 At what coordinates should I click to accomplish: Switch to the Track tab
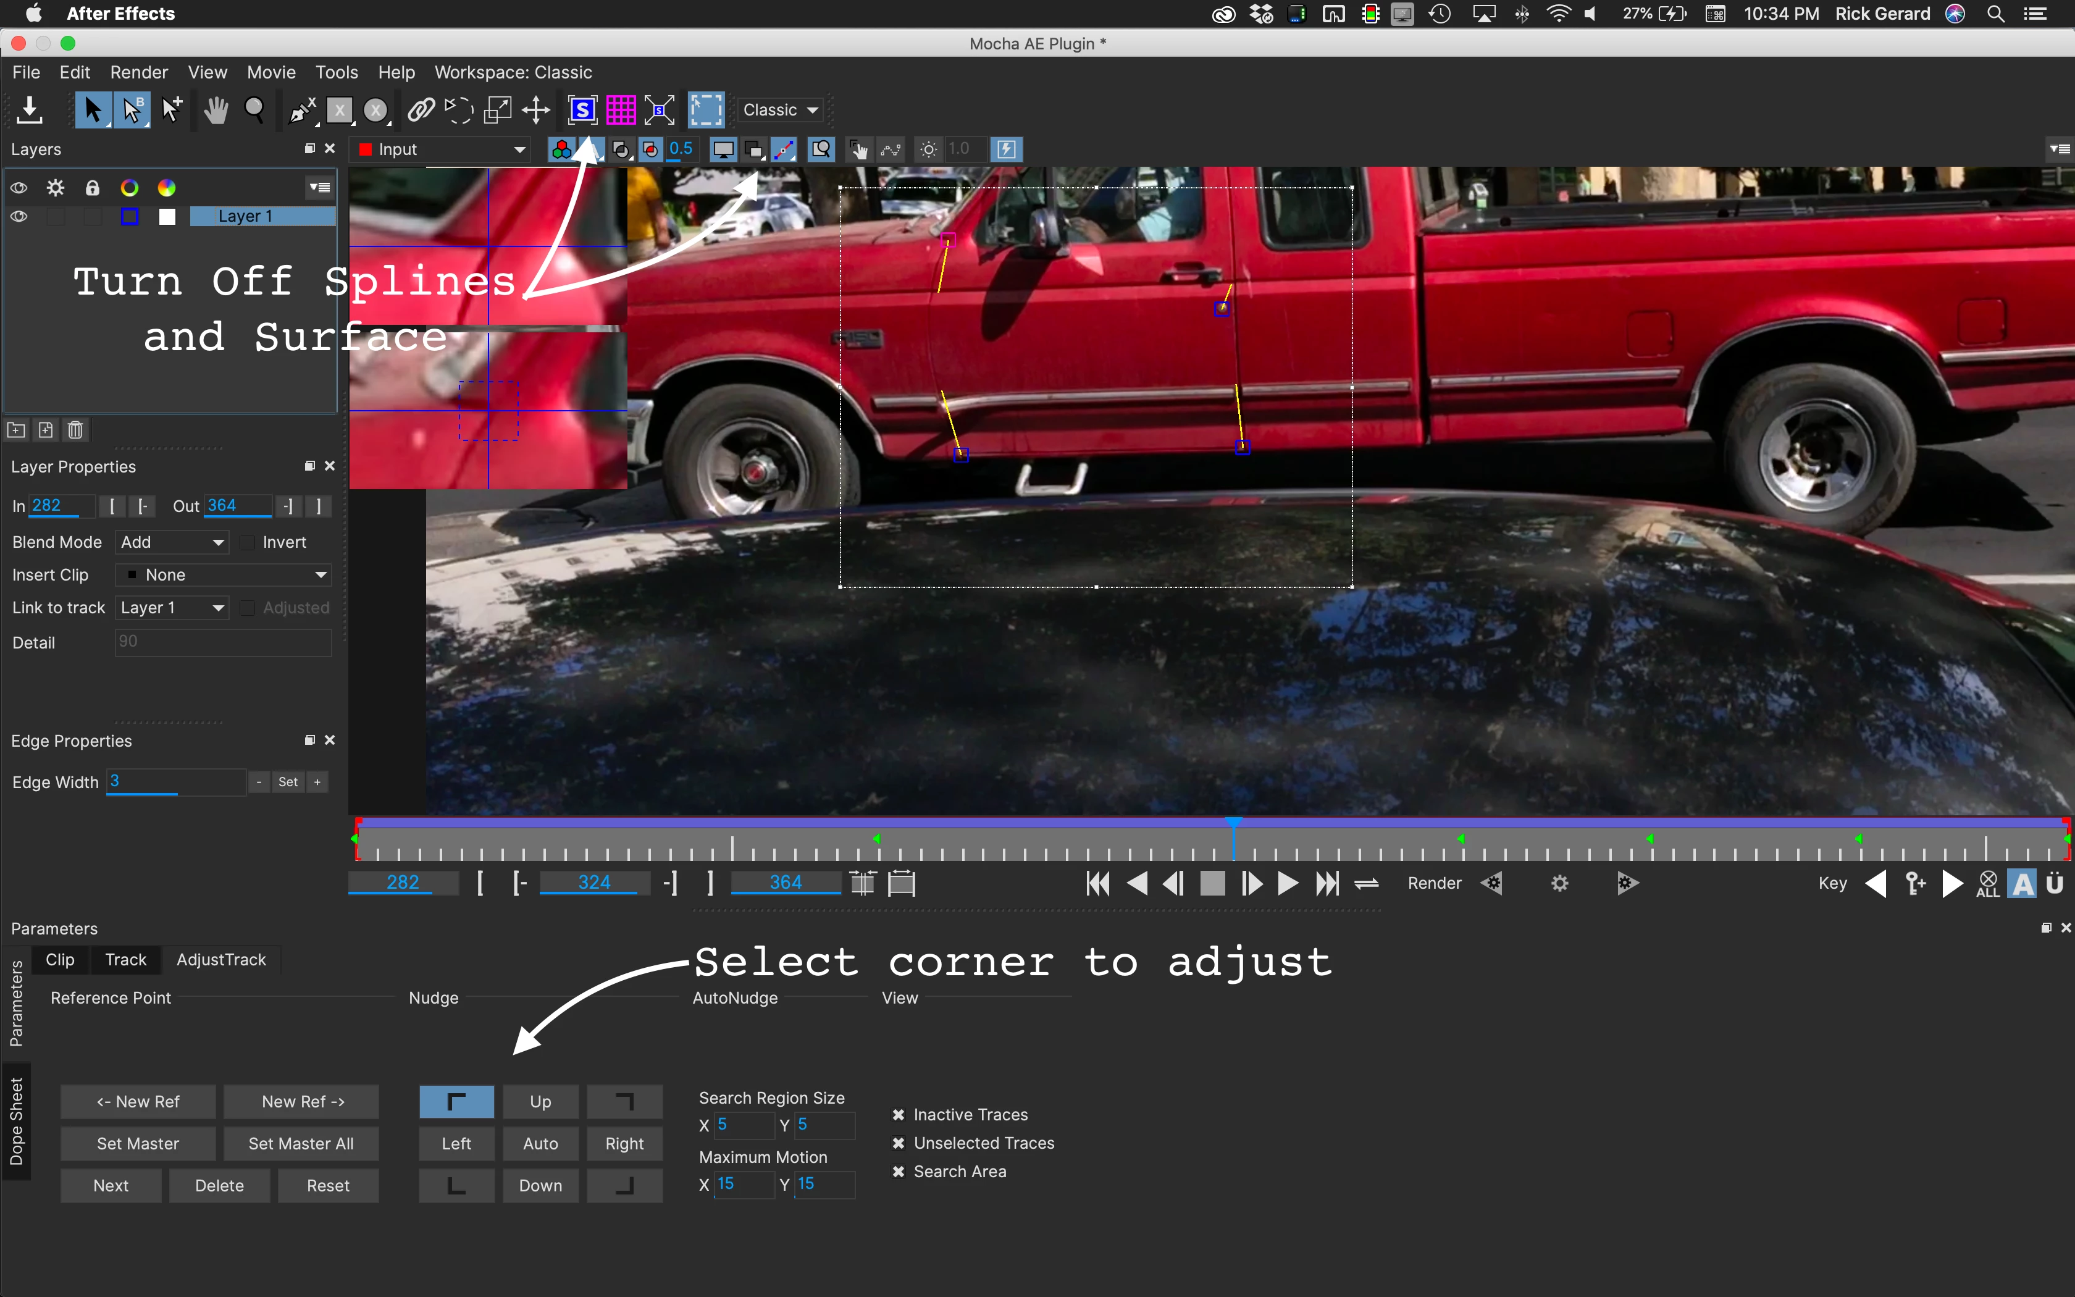point(125,959)
